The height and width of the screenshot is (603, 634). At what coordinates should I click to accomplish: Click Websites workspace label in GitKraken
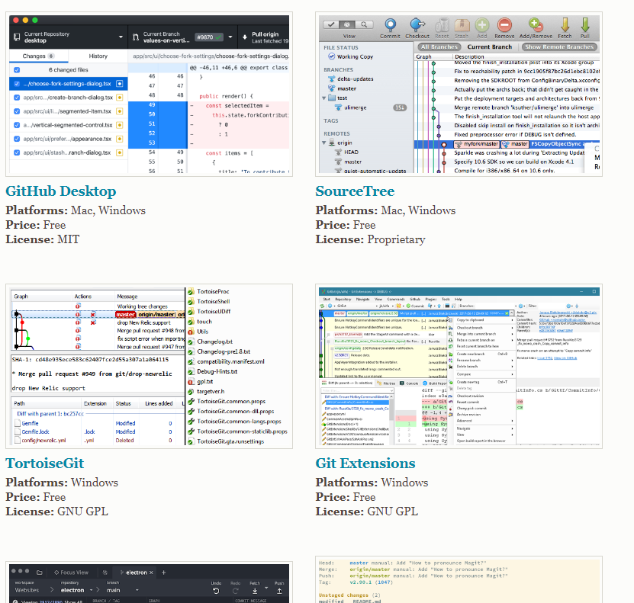(x=27, y=590)
